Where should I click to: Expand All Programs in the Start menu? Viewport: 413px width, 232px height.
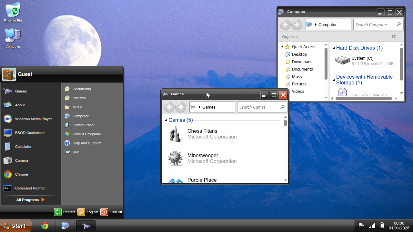pyautogui.click(x=27, y=199)
